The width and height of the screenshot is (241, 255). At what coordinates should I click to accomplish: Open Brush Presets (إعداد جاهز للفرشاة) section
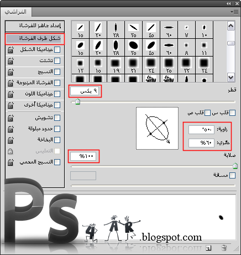35,25
